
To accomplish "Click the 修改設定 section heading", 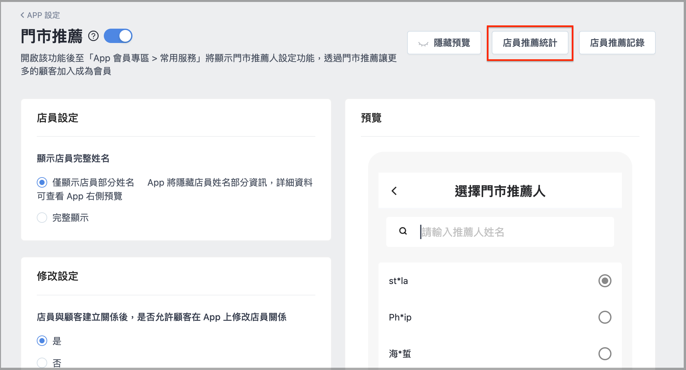I will [x=58, y=276].
